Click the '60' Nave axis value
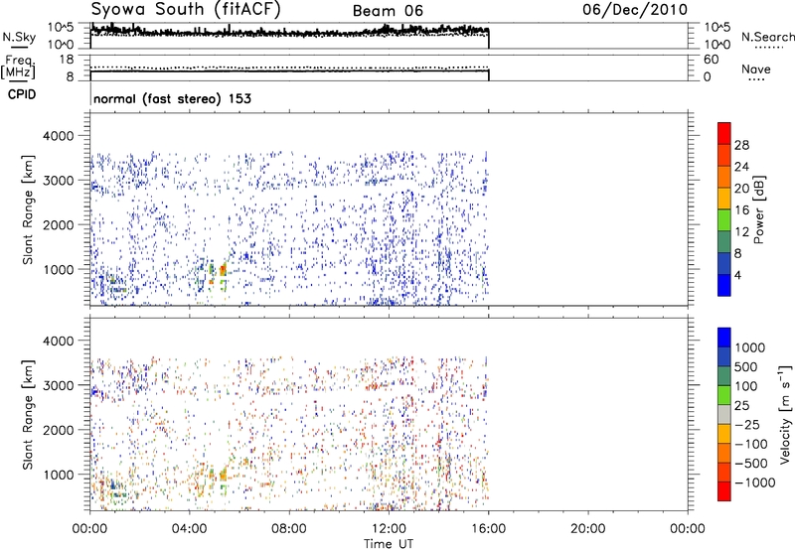The image size is (795, 550). (712, 60)
